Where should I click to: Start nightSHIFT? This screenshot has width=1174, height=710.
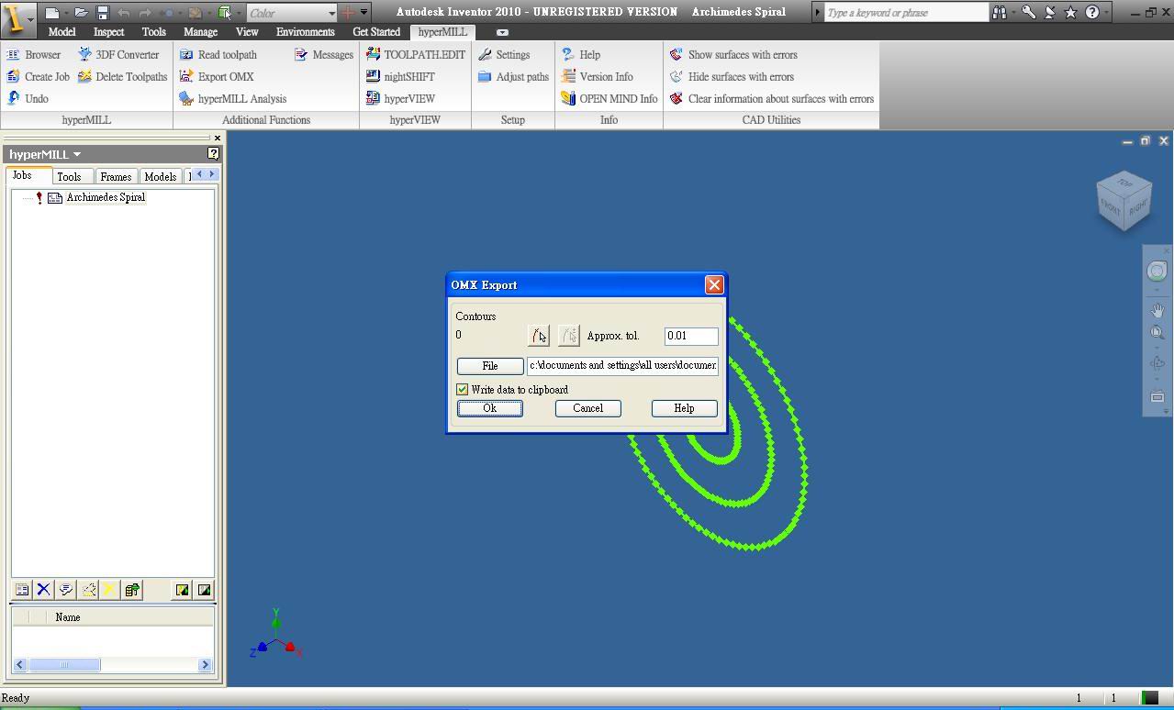click(400, 77)
